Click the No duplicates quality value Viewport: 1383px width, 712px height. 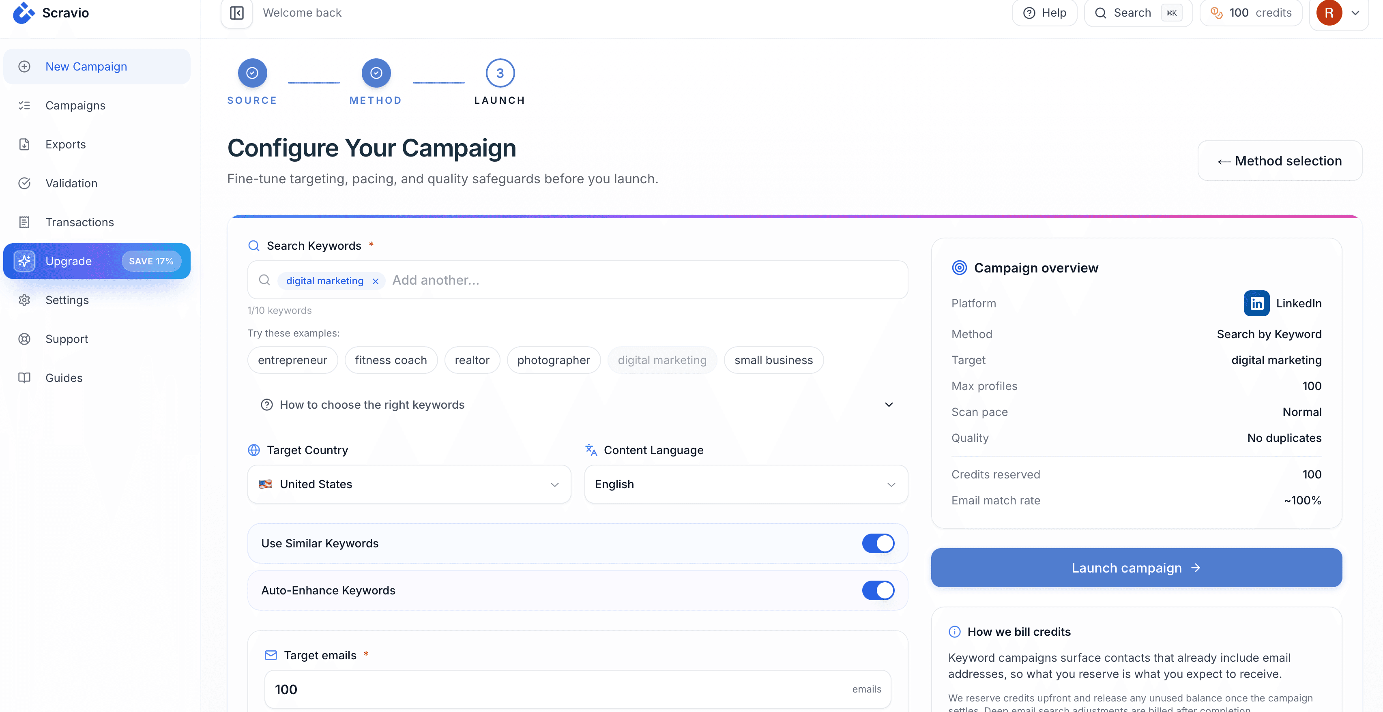(1284, 438)
